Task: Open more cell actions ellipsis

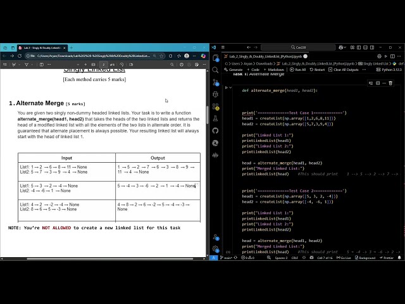Action: (384, 83)
